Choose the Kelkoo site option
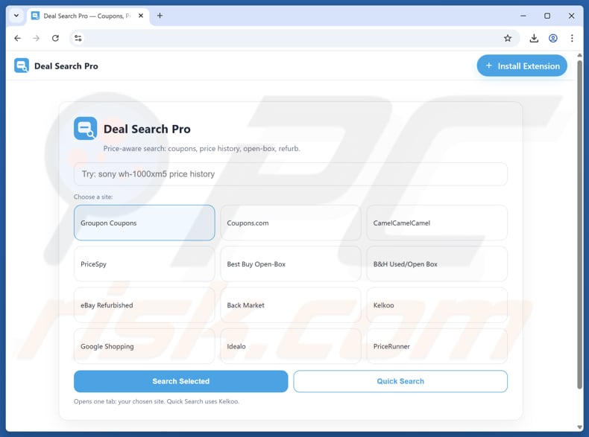 pos(437,305)
